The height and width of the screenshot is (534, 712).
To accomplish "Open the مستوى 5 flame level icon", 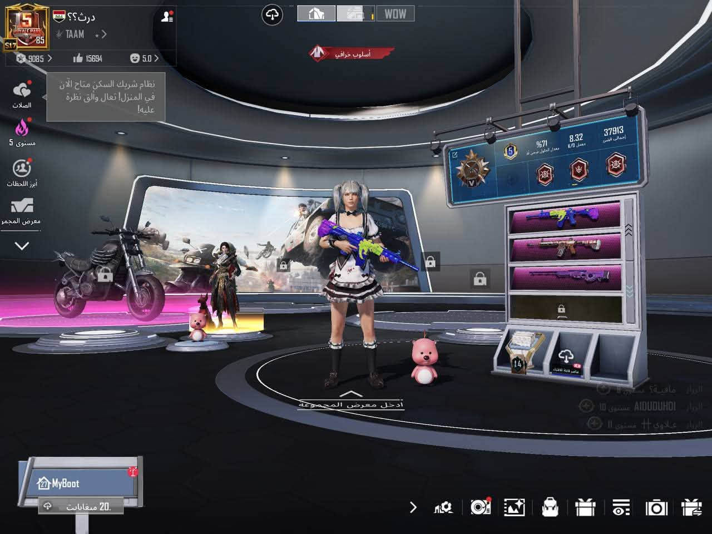I will [x=22, y=132].
